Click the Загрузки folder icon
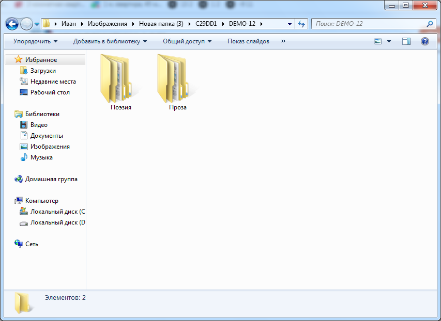441x321 pixels. click(24, 71)
